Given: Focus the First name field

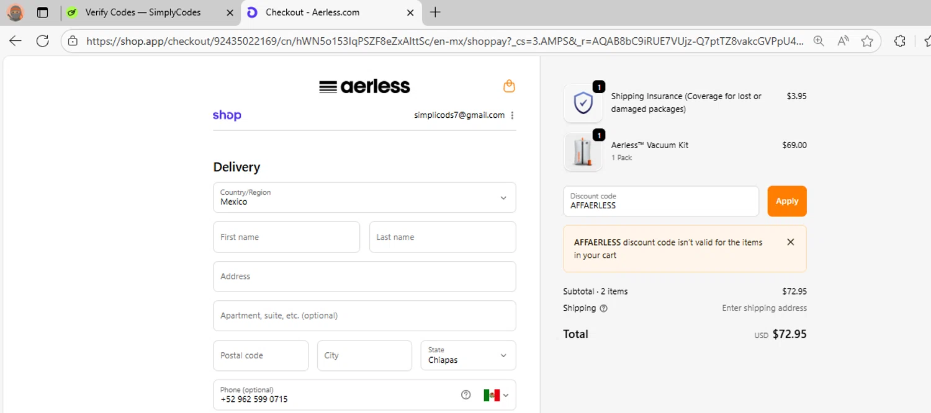Looking at the screenshot, I should 286,237.
